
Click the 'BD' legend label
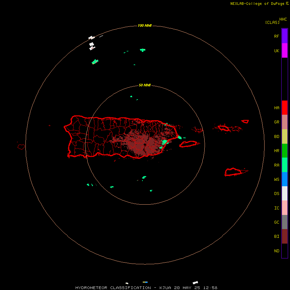[276, 137]
